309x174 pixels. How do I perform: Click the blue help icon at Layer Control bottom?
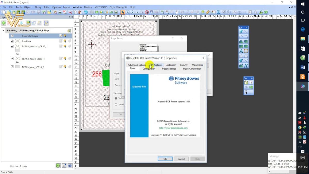pyautogui.click(x=70, y=166)
